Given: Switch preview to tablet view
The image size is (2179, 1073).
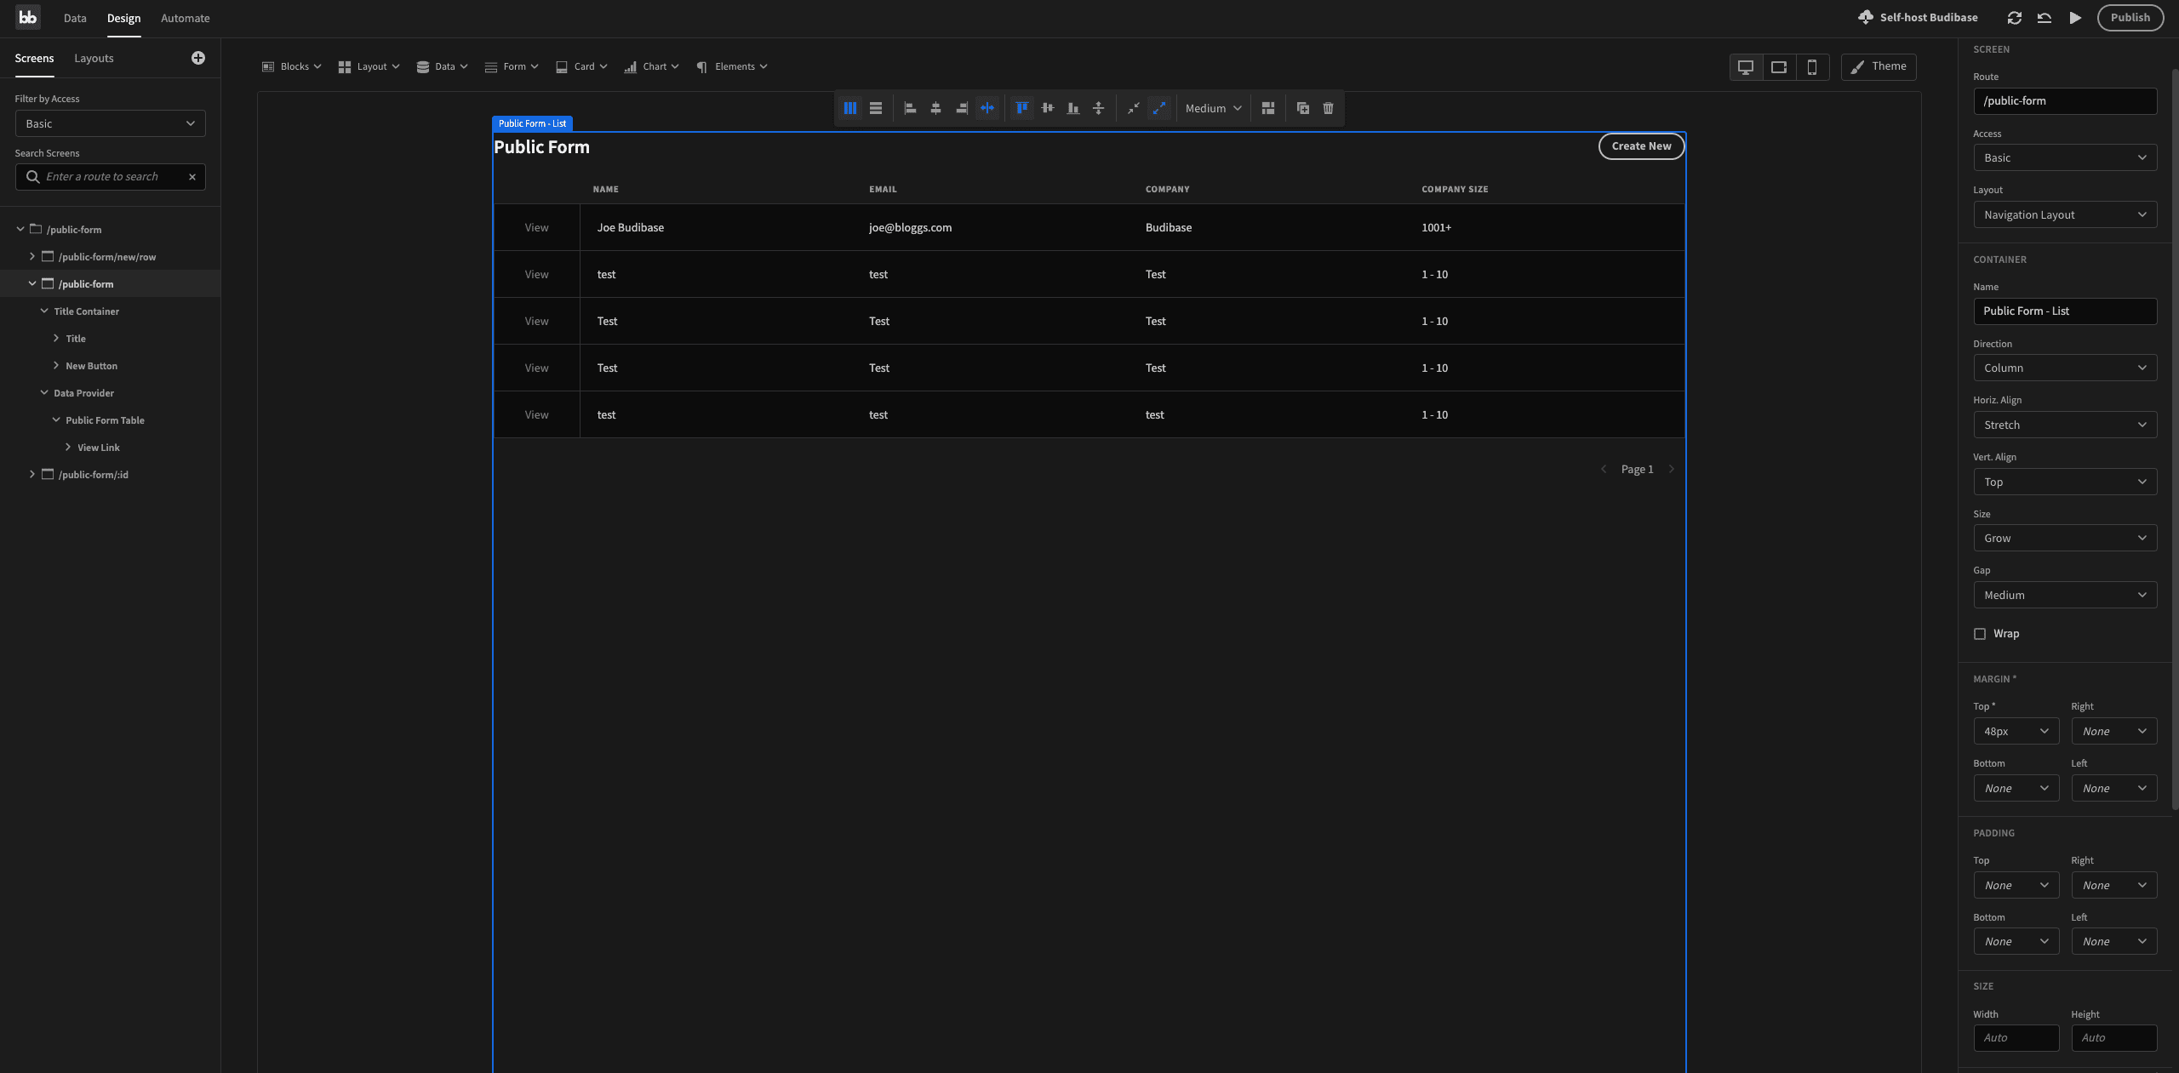Looking at the screenshot, I should [x=1779, y=67].
